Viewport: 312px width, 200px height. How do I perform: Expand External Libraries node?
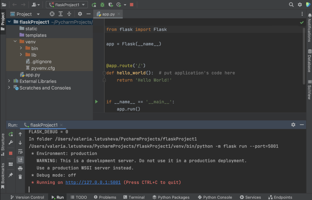[x=9, y=81]
